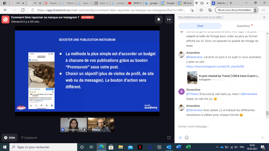269x151 pixels.
Task: Send the chat message with the paper plane icon
Action: click(x=262, y=137)
